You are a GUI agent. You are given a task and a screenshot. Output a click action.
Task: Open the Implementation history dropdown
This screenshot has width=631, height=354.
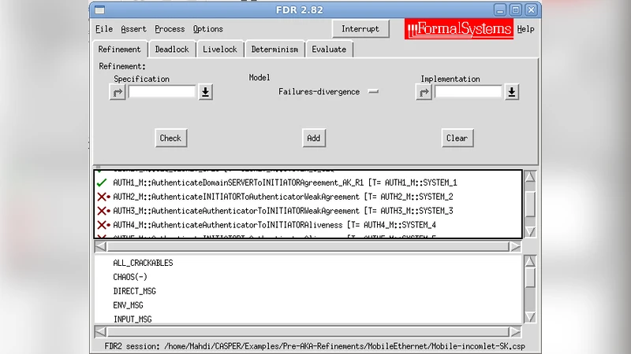(x=512, y=92)
